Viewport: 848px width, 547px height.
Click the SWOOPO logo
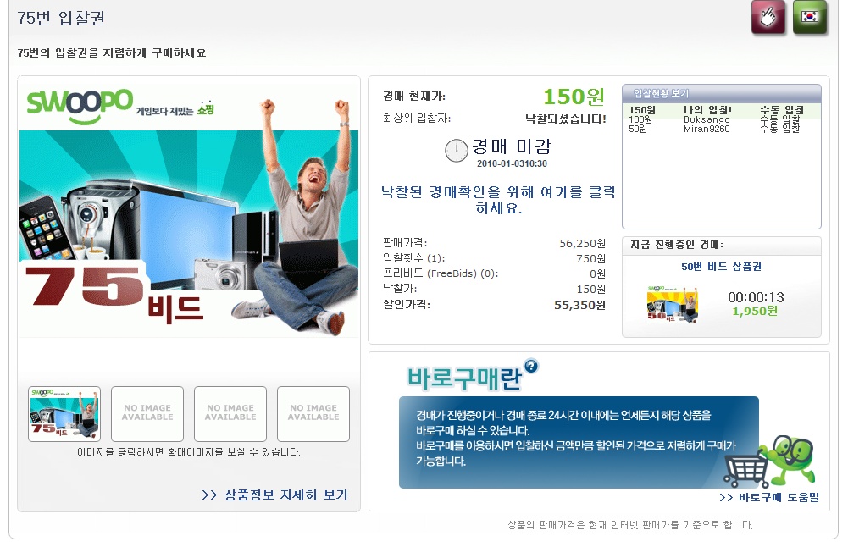tap(80, 105)
